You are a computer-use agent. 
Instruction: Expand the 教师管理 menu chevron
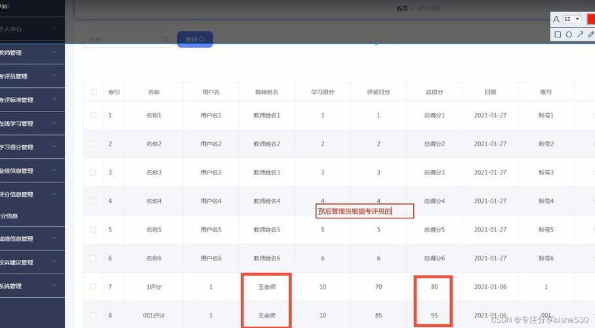click(54, 52)
